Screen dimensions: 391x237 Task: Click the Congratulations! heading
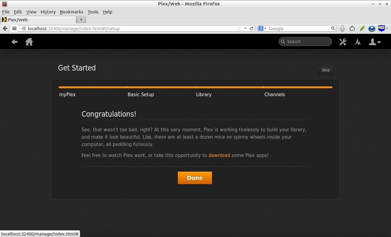[109, 114]
